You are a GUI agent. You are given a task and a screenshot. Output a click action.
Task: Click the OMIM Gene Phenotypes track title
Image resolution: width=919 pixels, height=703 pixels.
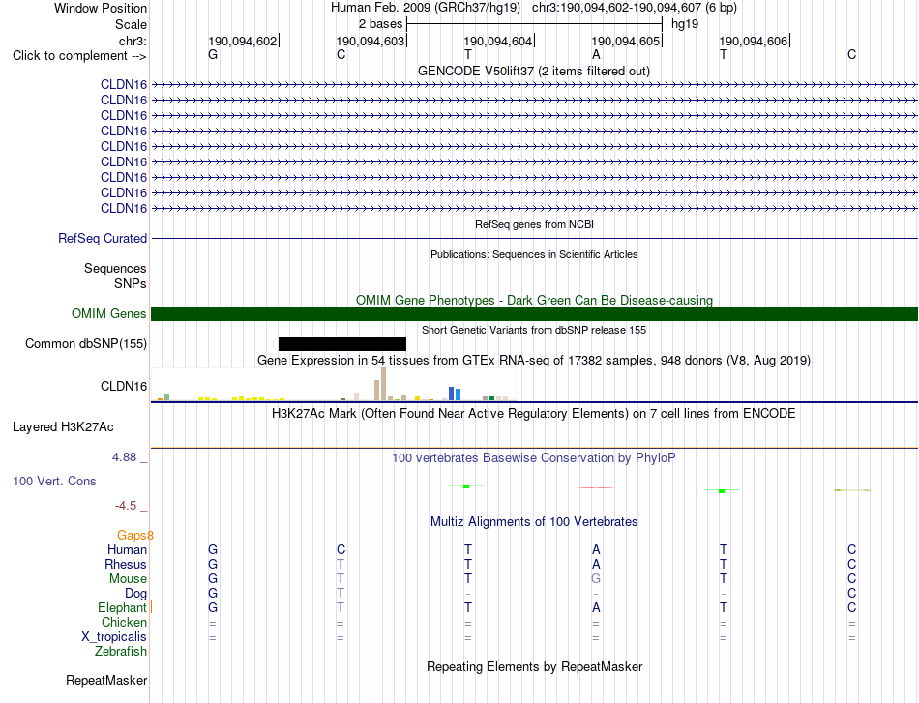(x=535, y=300)
